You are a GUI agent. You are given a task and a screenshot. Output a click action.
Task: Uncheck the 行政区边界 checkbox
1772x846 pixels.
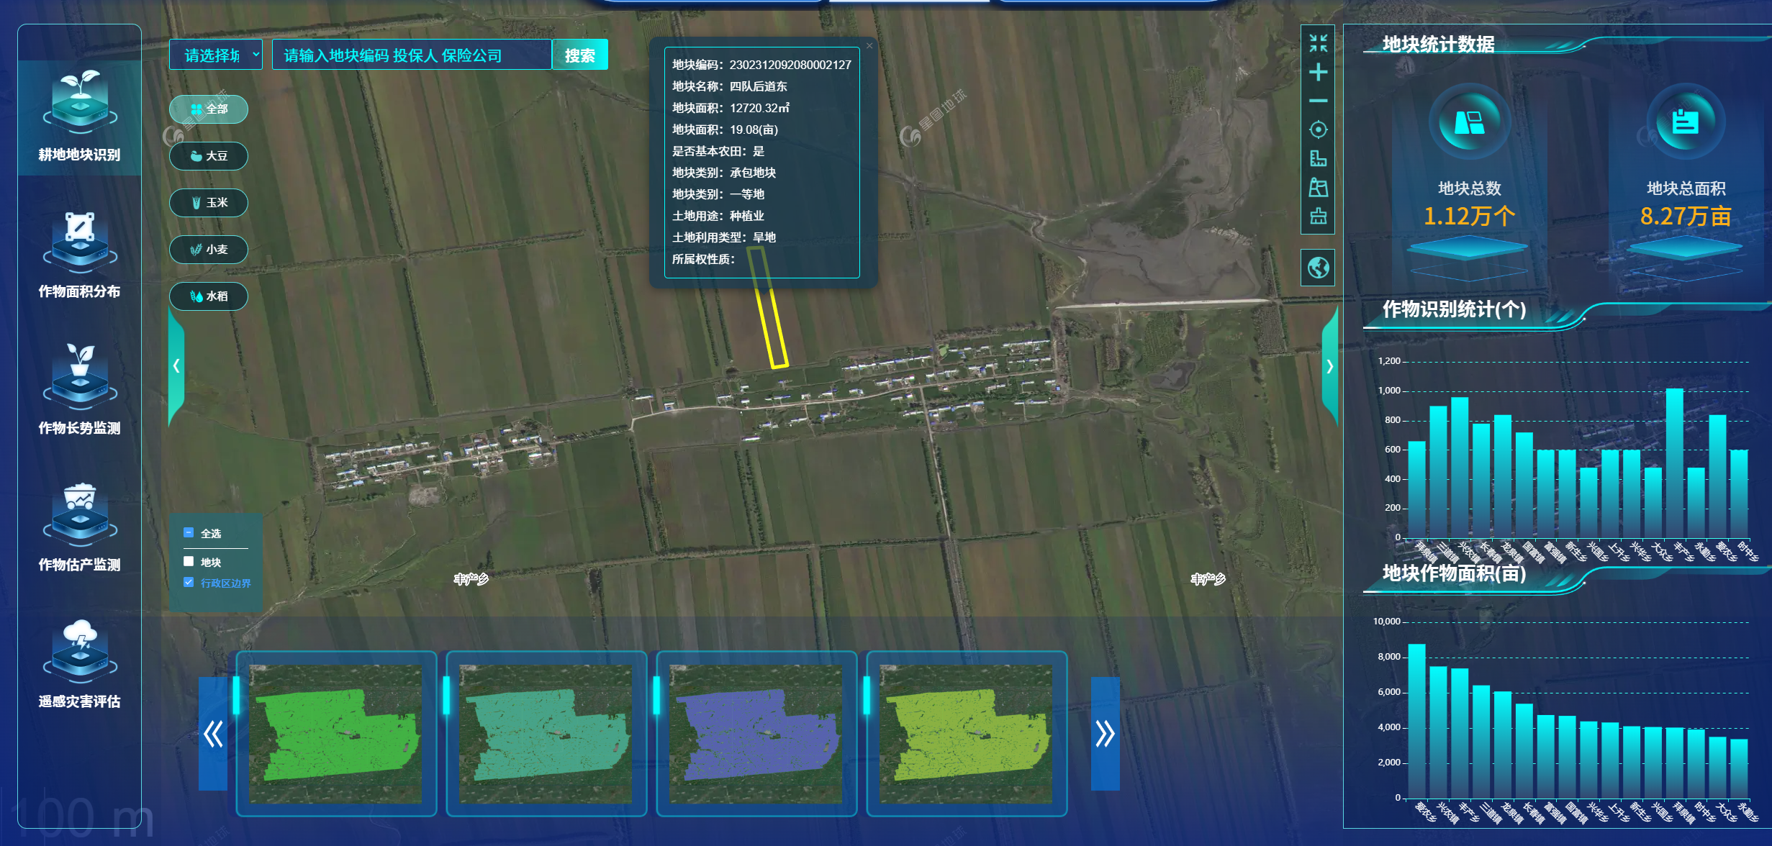pyautogui.click(x=189, y=583)
